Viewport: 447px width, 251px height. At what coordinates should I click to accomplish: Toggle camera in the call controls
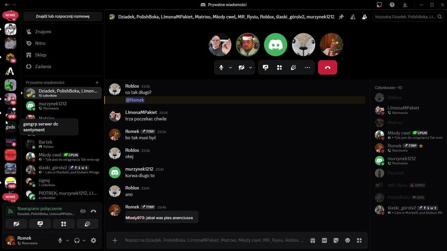pyautogui.click(x=241, y=68)
